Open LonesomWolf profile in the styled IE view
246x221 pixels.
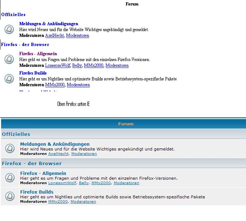coord(62,183)
